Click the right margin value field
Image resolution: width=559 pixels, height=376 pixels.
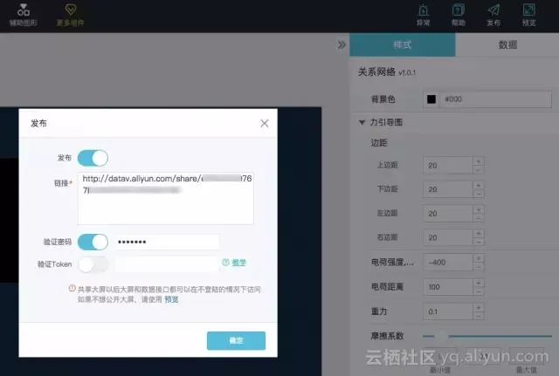[x=448, y=237]
